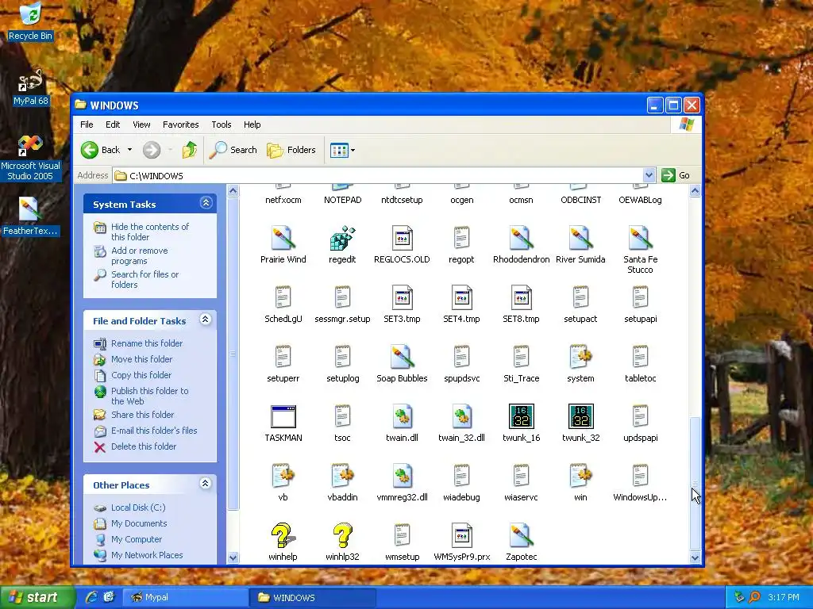Select the vbaddin file icon
The image size is (813, 609).
click(x=342, y=477)
